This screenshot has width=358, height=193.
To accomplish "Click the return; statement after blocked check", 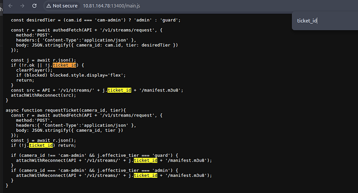I will click(x=25, y=80).
